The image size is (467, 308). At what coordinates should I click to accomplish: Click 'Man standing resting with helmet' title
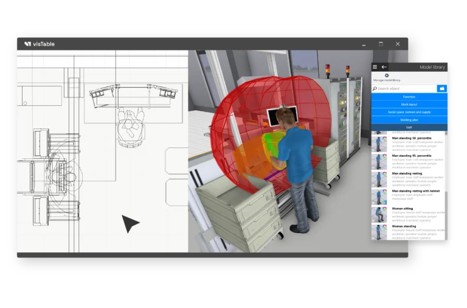click(x=416, y=191)
